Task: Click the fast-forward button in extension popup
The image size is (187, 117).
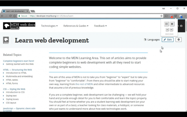Action: point(171,30)
